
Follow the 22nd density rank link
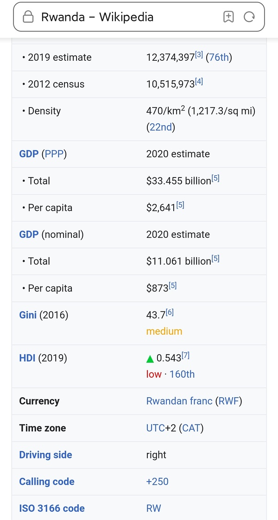point(160,127)
